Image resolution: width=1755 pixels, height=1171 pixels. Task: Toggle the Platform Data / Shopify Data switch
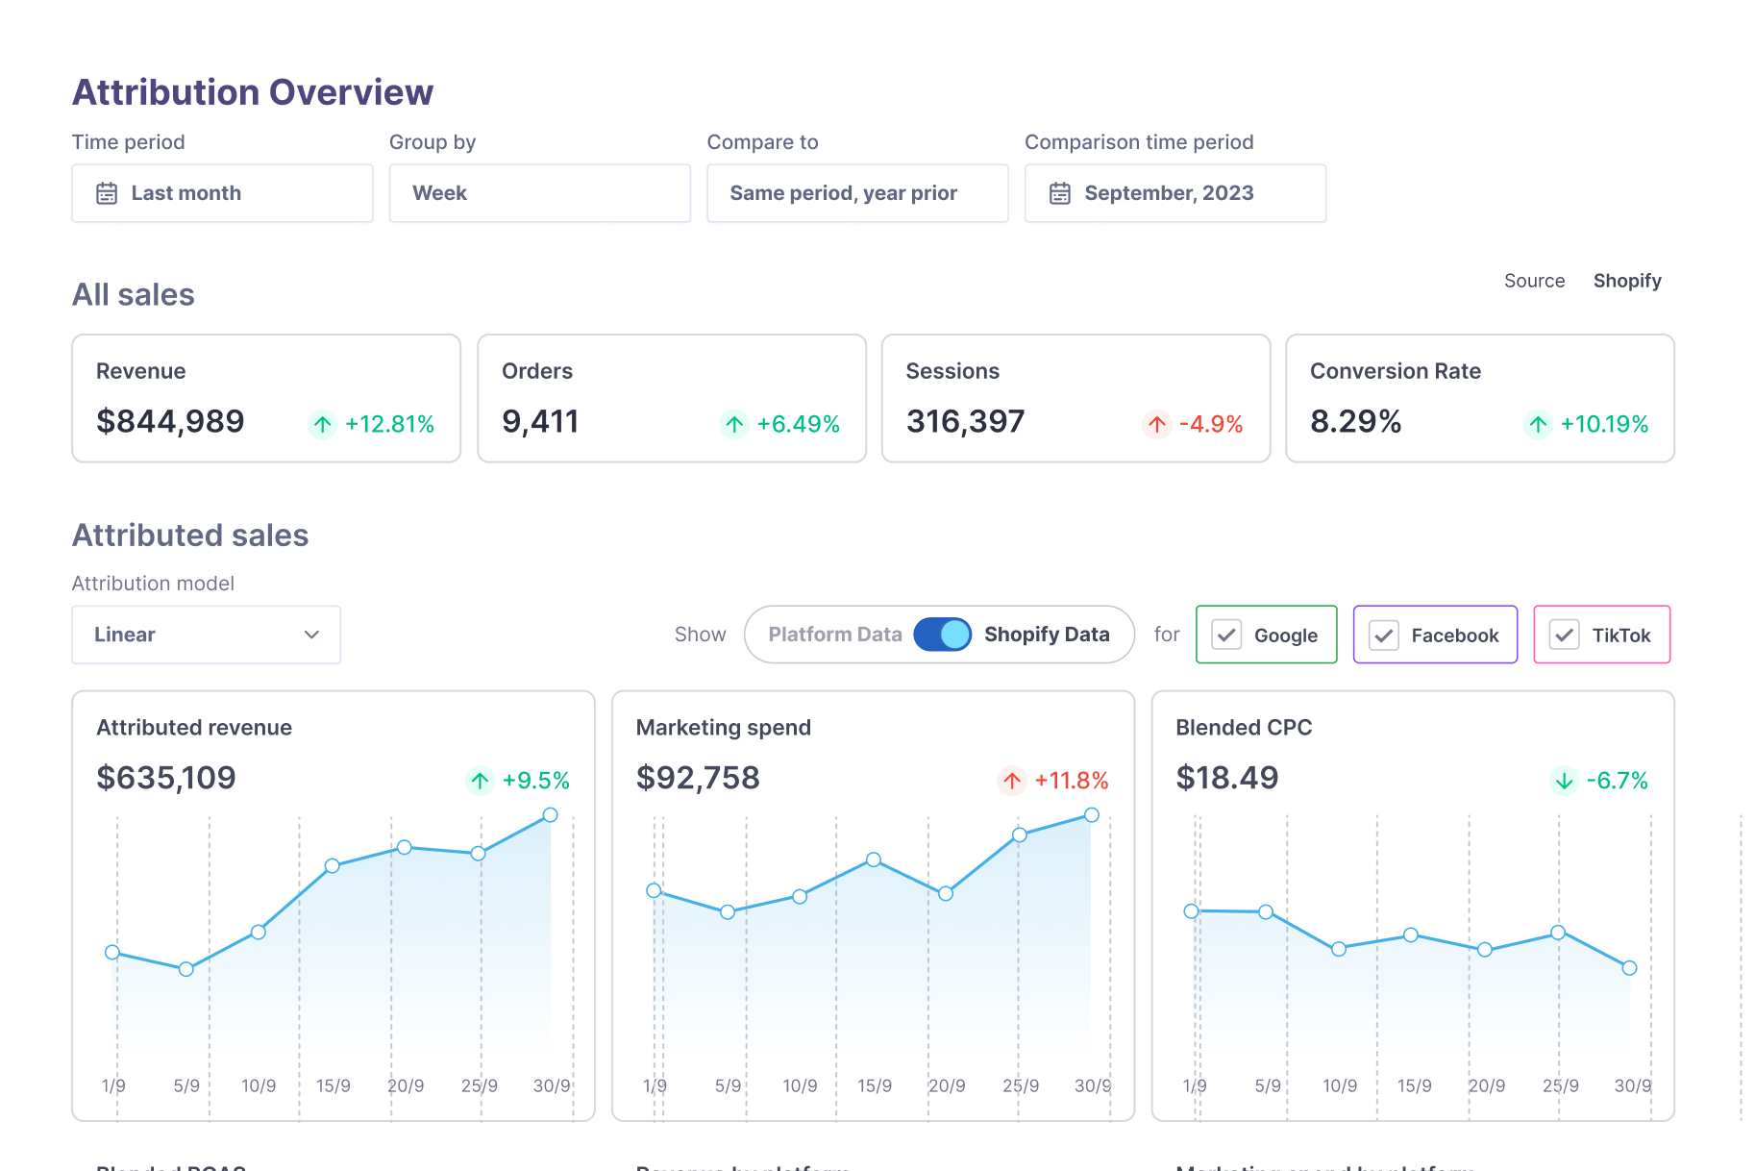pyautogui.click(x=942, y=635)
